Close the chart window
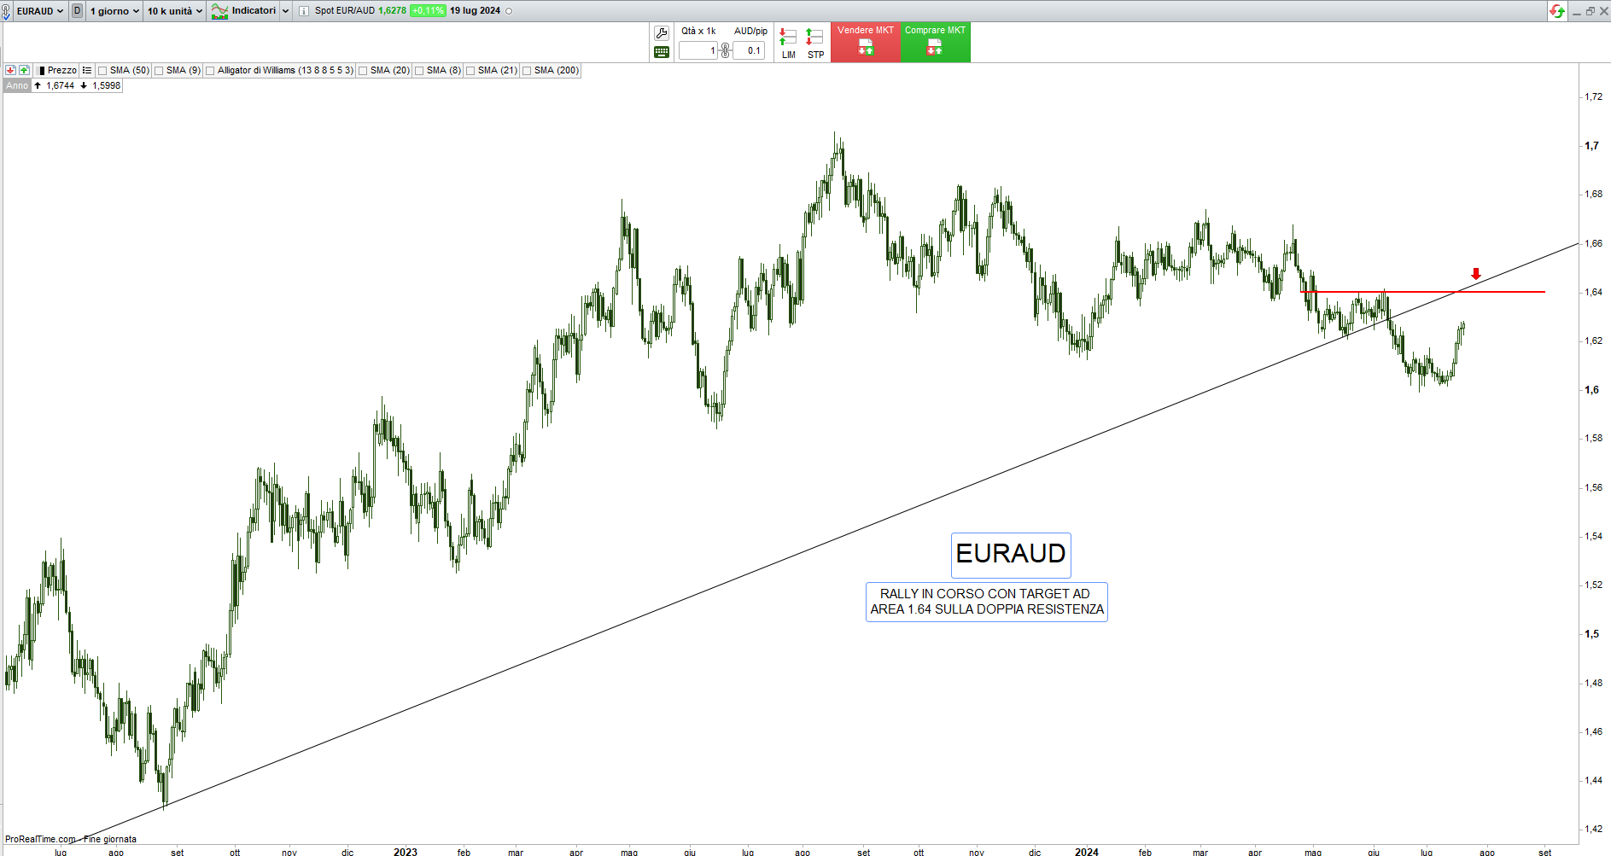The height and width of the screenshot is (856, 1611). 1603,11
